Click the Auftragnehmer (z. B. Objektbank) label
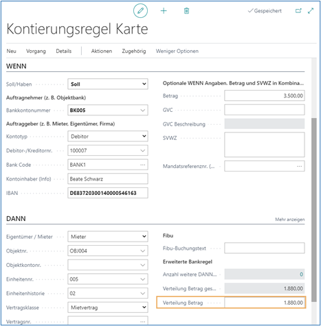The width and height of the screenshot is (321, 326). pos(46,97)
